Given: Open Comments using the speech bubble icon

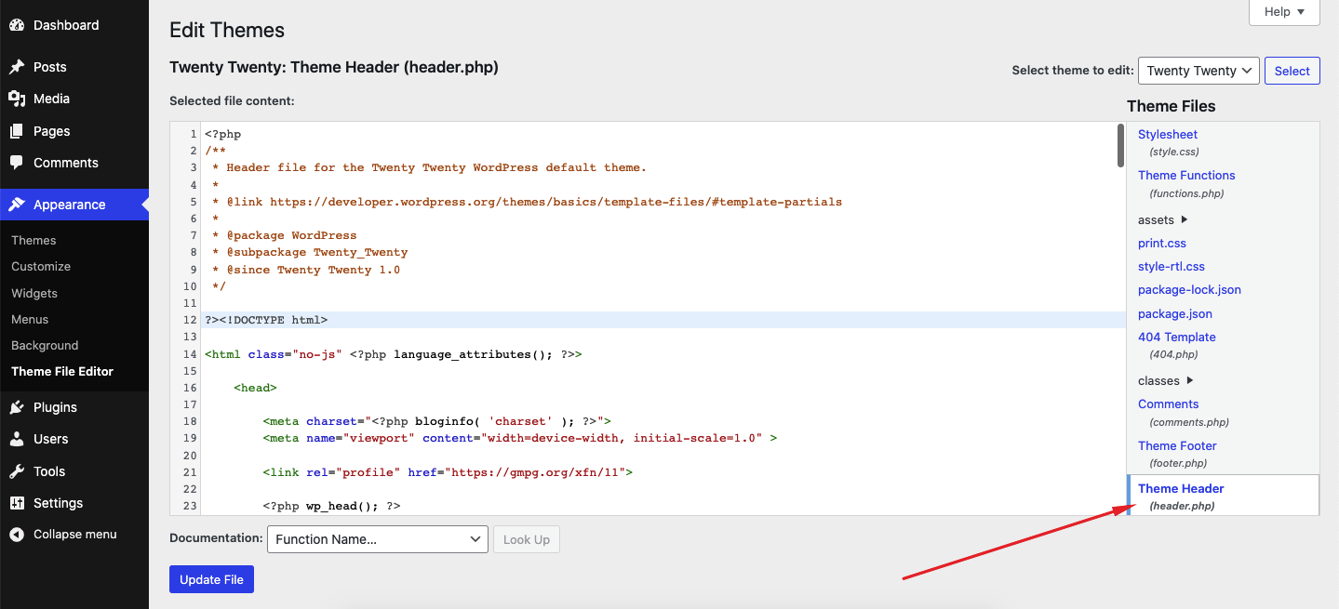Looking at the screenshot, I should pyautogui.click(x=17, y=163).
